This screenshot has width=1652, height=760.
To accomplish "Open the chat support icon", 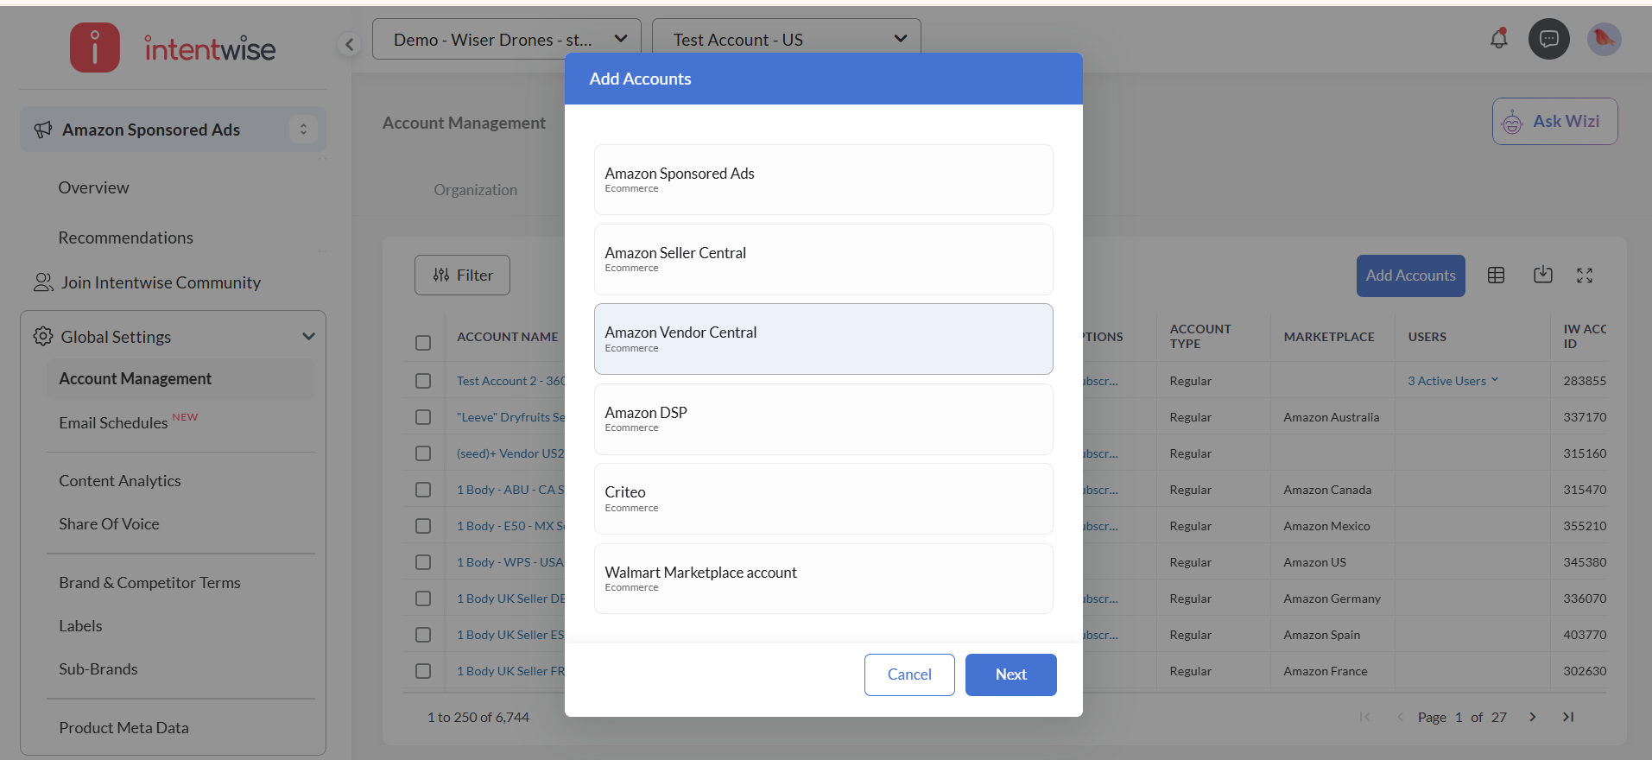I will tap(1548, 39).
